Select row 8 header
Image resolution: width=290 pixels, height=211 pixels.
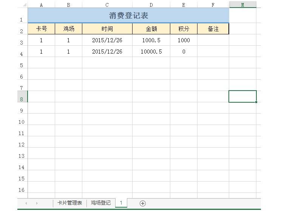[22, 97]
